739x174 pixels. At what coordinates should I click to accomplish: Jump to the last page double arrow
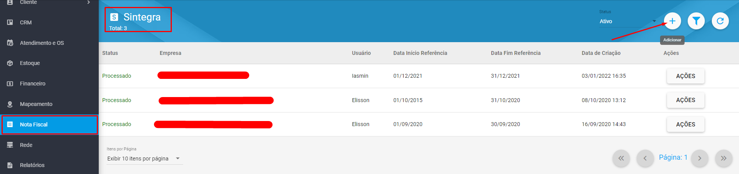coord(723,158)
